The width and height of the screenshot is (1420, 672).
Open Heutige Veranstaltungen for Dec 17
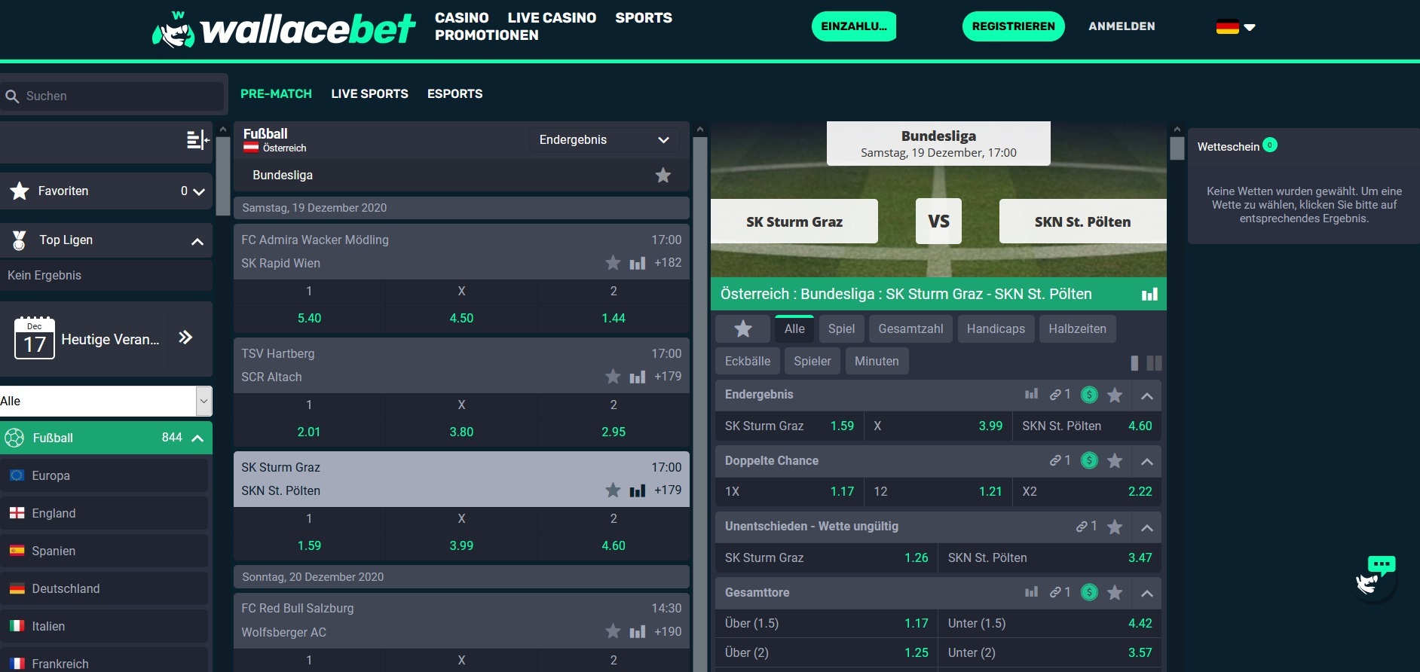[106, 339]
